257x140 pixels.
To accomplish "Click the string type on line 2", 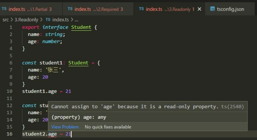I will pos(54,35).
